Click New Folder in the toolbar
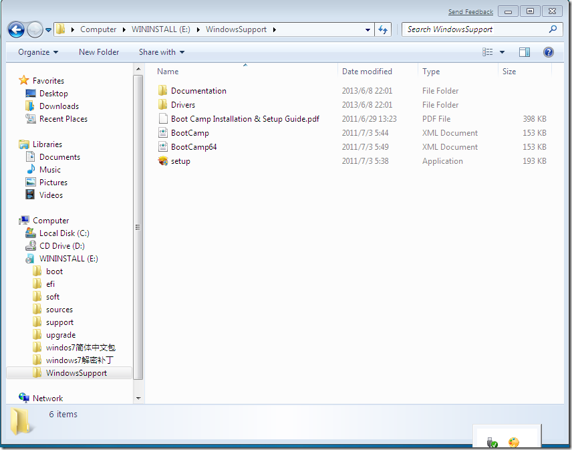The height and width of the screenshot is (450, 572). tap(99, 52)
